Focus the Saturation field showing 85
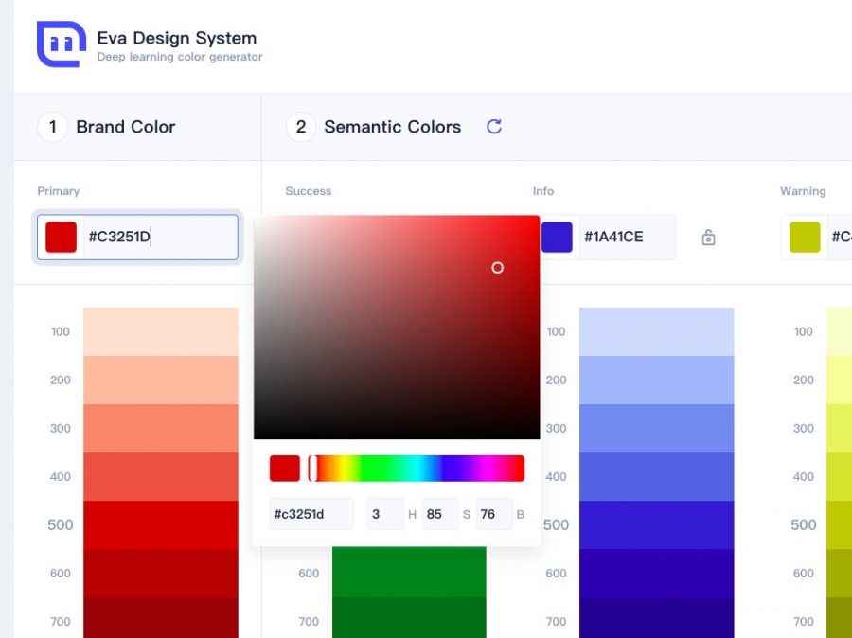The height and width of the screenshot is (638, 852). click(440, 514)
